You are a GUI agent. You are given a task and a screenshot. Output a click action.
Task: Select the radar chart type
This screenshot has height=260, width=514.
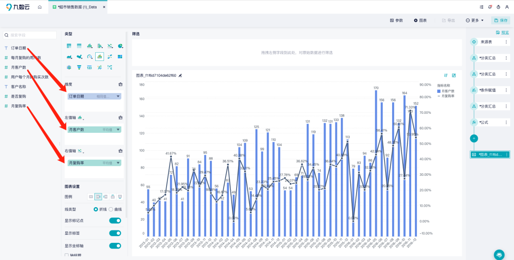69,67
